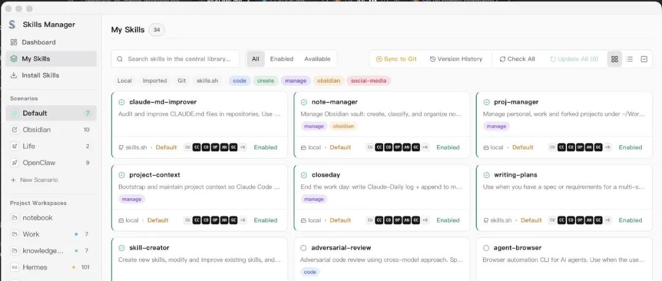Enable adversarial-review via its empty circle
Screen dimensions: 662x281
click(x=303, y=248)
